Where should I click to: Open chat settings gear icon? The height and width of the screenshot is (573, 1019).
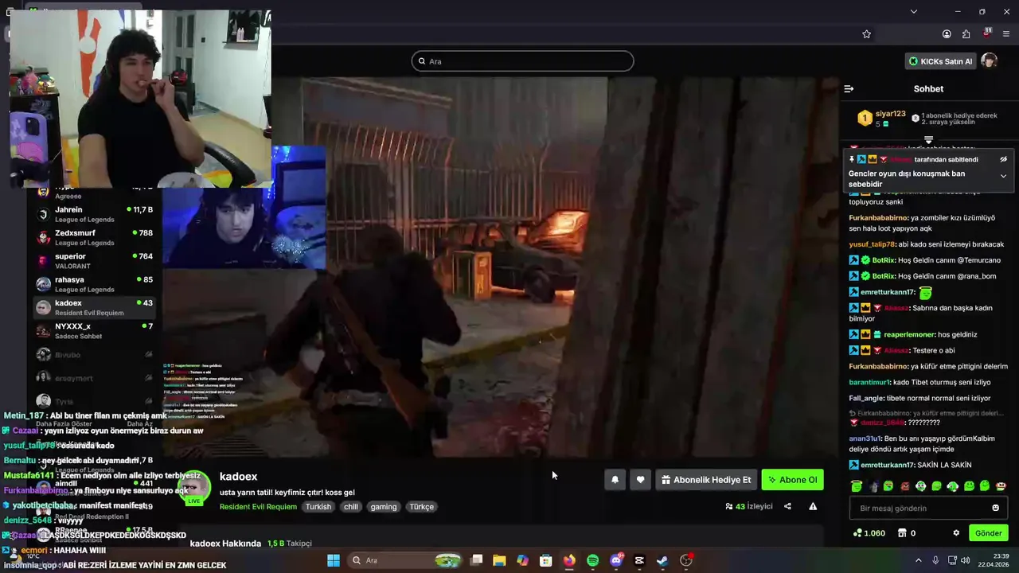(x=956, y=533)
